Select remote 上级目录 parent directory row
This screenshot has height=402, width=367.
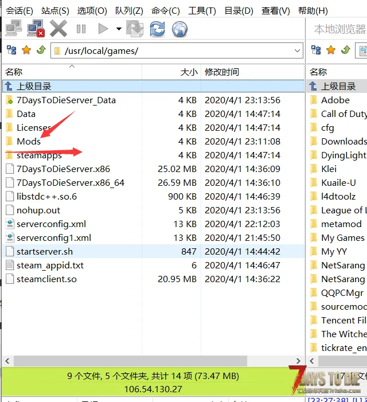coord(153,86)
